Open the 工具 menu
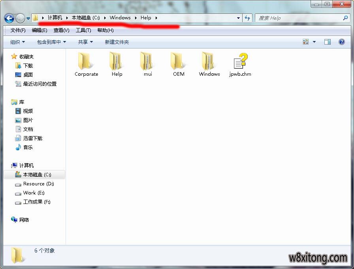354x269 pixels. [84, 30]
